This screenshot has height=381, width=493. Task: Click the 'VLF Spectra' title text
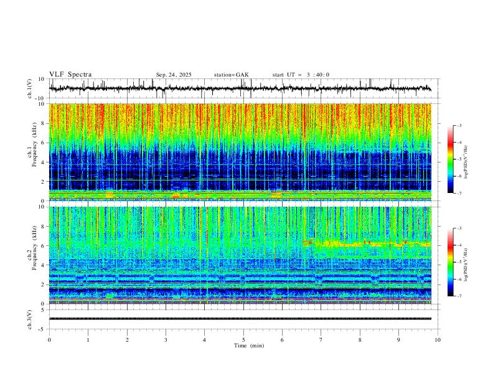(70, 75)
